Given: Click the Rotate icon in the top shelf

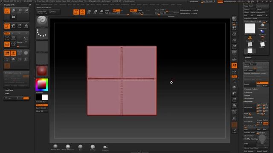Looking at the screenshot, I should pyautogui.click(x=102, y=12).
